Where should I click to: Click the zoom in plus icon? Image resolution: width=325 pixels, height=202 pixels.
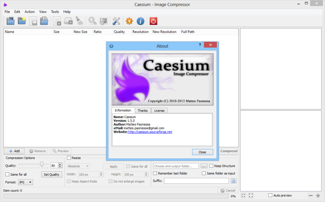(x=318, y=196)
